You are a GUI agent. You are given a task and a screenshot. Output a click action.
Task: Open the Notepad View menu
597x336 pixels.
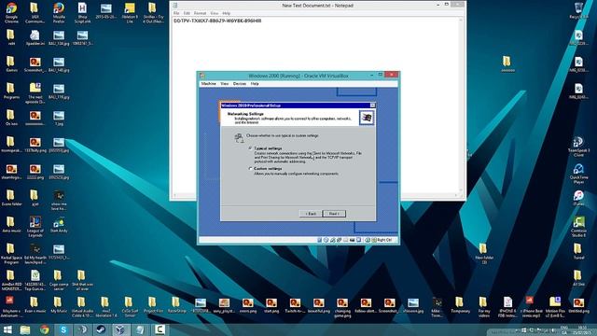pyautogui.click(x=215, y=13)
